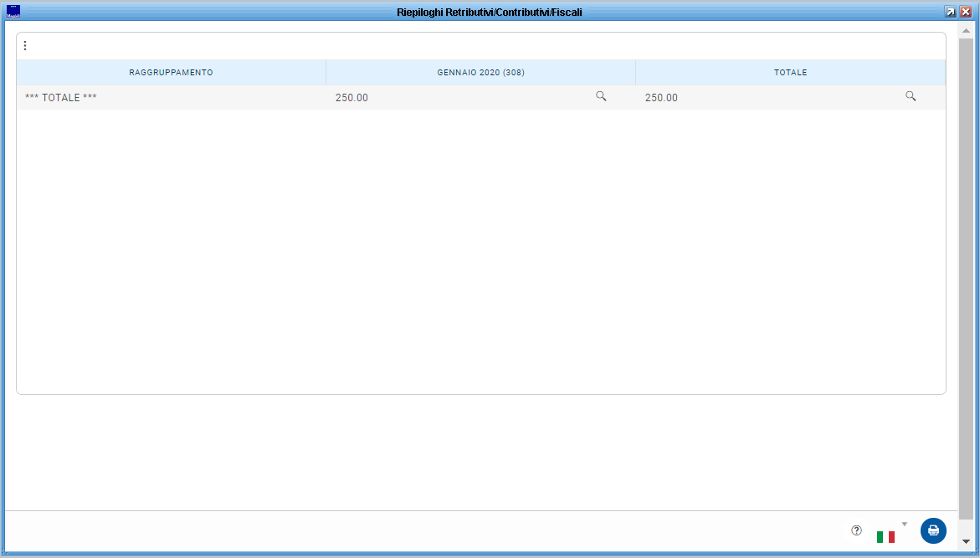This screenshot has width=980, height=558.
Task: Click the scrollbar up arrow
Action: (x=966, y=30)
